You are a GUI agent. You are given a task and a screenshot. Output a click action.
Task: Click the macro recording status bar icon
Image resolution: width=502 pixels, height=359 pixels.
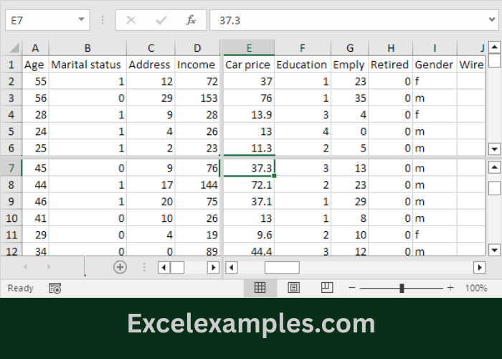(x=55, y=288)
